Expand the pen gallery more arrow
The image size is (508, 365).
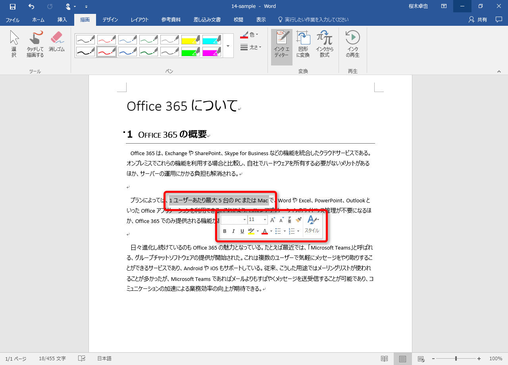(228, 46)
